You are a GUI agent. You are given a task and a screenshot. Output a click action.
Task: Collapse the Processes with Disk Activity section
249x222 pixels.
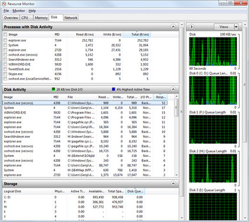coord(173,27)
